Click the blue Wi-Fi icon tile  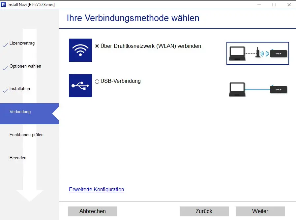80,50
